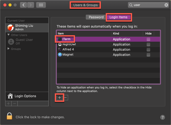
Task: Clear the search field text
Action: pyautogui.click(x=166, y=5)
